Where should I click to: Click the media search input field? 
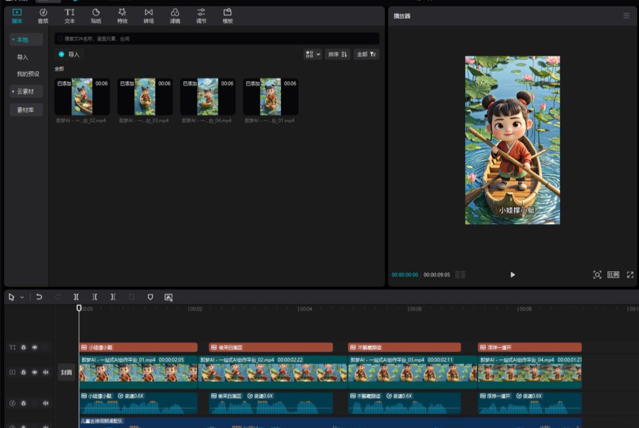(217, 38)
